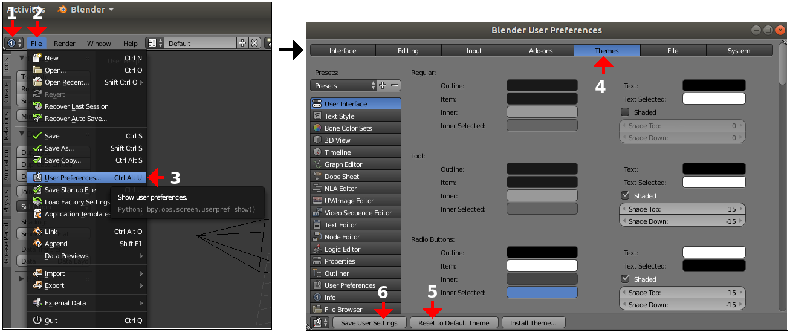Open the Info editor type selector icon
This screenshot has width=790, height=332.
coord(15,43)
